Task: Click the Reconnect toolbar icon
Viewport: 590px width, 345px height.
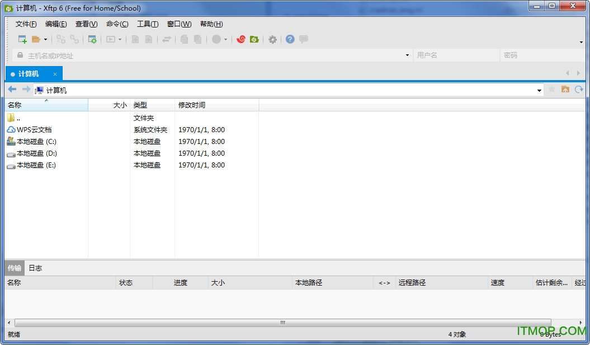Action: (x=60, y=39)
